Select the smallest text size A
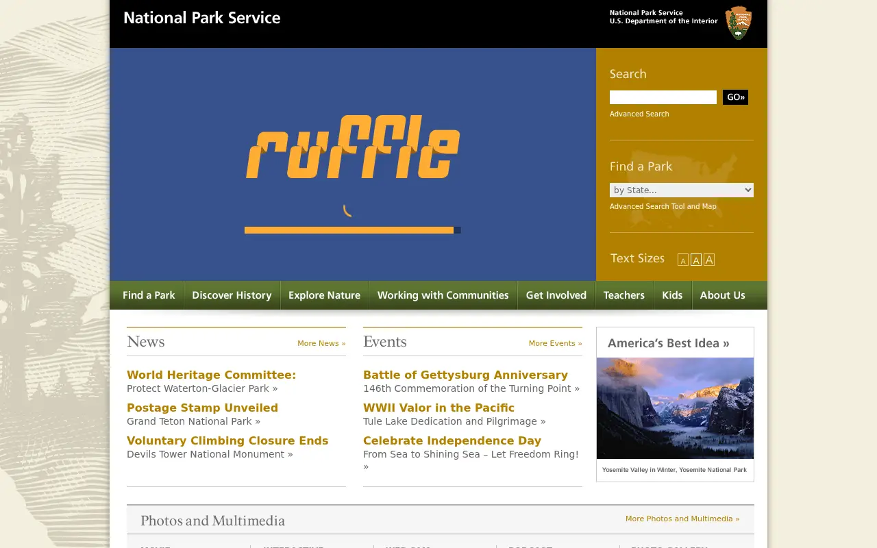 683,260
